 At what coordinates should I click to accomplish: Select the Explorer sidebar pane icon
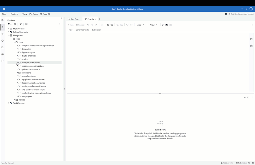tap(3, 27)
